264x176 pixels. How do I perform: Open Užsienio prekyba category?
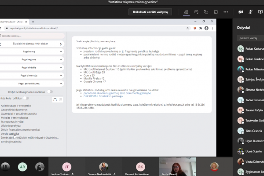(11, 126)
